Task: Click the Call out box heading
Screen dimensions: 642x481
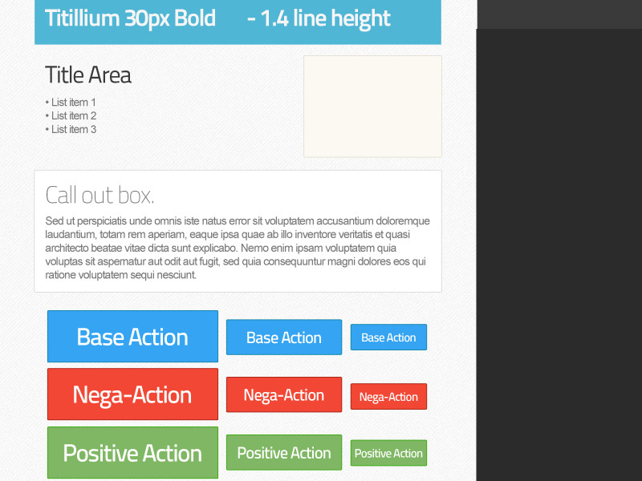Action: click(100, 194)
